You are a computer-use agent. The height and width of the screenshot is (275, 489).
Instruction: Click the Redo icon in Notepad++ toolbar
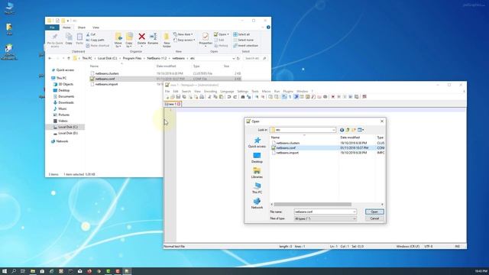(235, 97)
